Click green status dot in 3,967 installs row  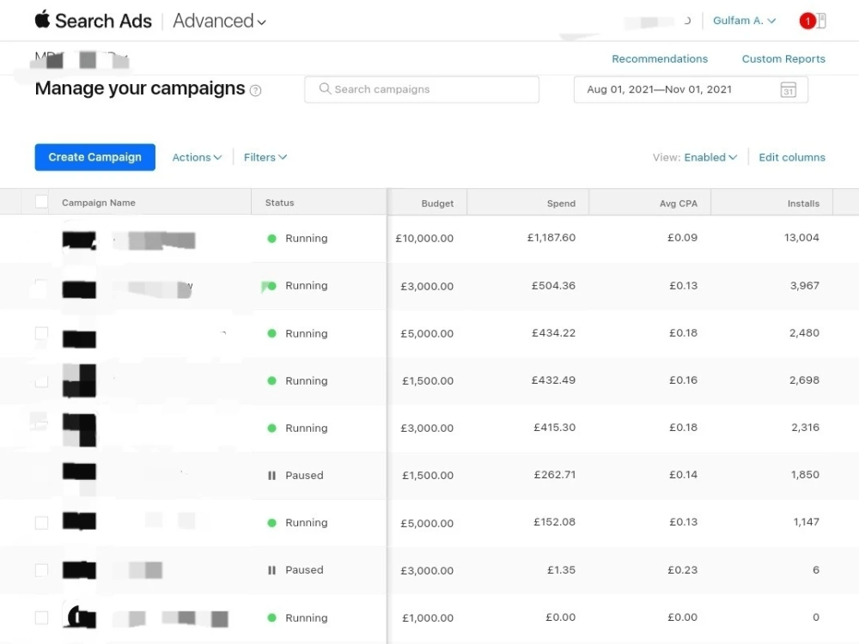272,286
